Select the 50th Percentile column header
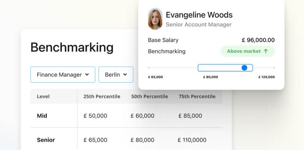The image size is (304, 150). point(149,97)
